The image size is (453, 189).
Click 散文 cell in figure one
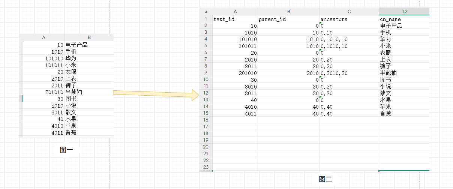tap(89, 112)
